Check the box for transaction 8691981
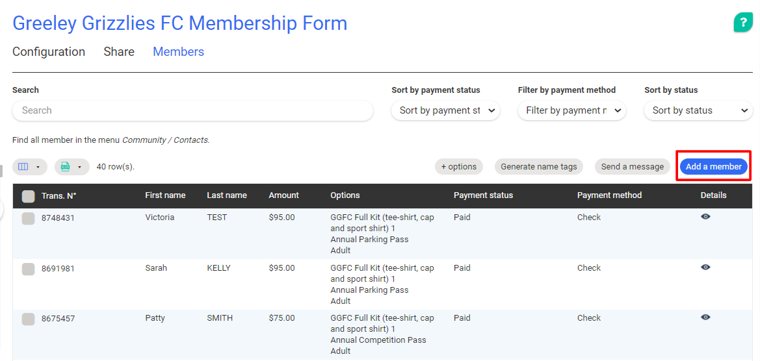Image resolution: width=760 pixels, height=361 pixels. [x=29, y=269]
